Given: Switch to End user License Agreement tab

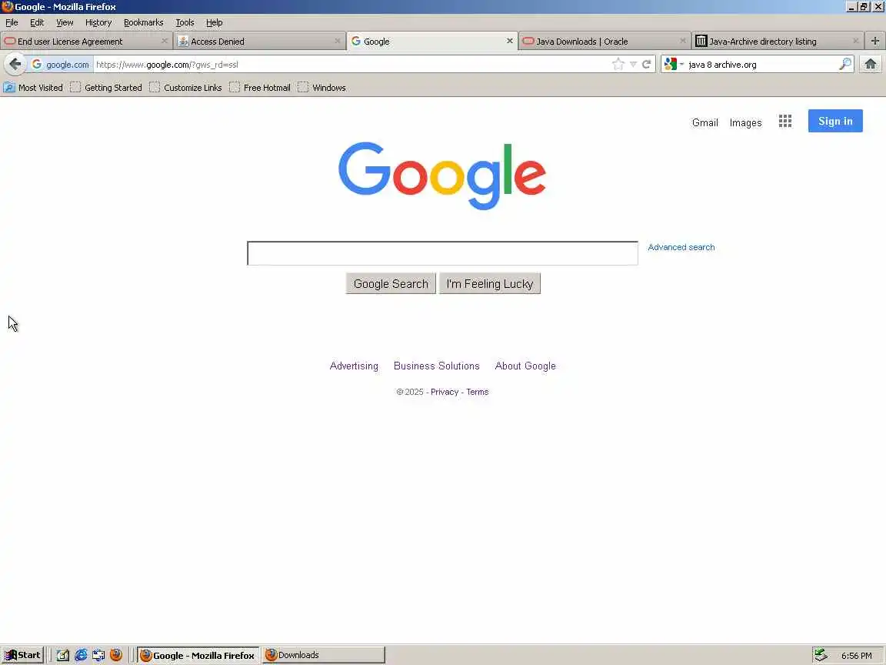Looking at the screenshot, I should [86, 41].
